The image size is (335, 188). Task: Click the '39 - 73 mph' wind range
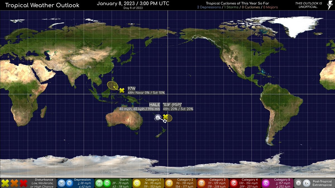click(121, 183)
